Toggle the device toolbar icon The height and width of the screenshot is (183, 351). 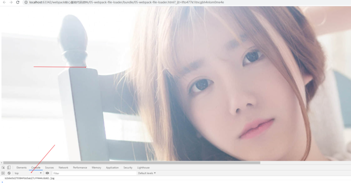(9, 167)
